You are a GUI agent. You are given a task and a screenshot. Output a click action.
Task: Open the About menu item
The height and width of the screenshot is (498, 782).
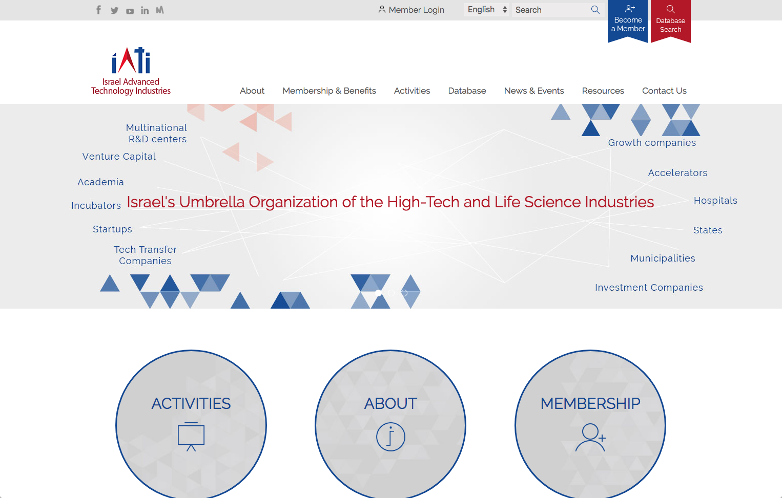(252, 91)
